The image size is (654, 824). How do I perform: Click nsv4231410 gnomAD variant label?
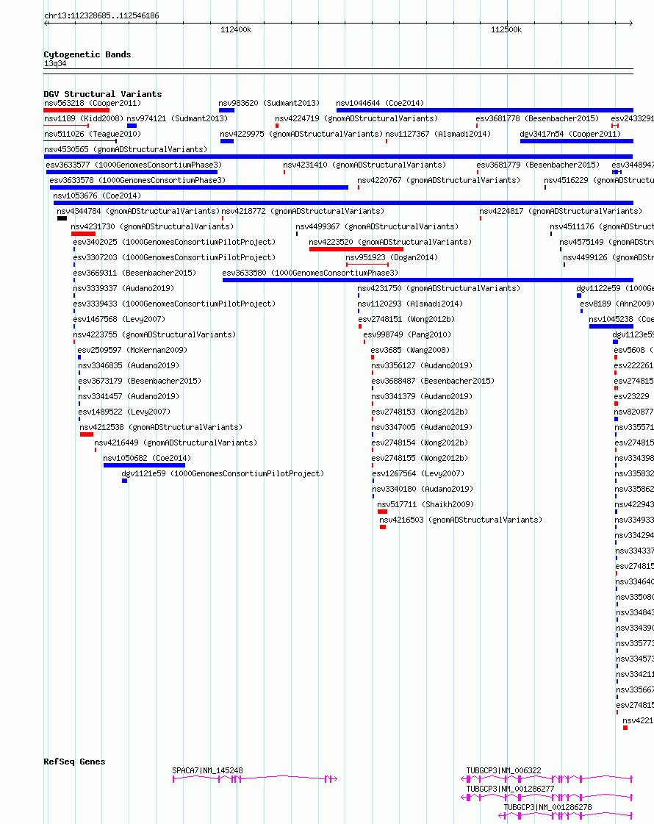click(x=364, y=165)
